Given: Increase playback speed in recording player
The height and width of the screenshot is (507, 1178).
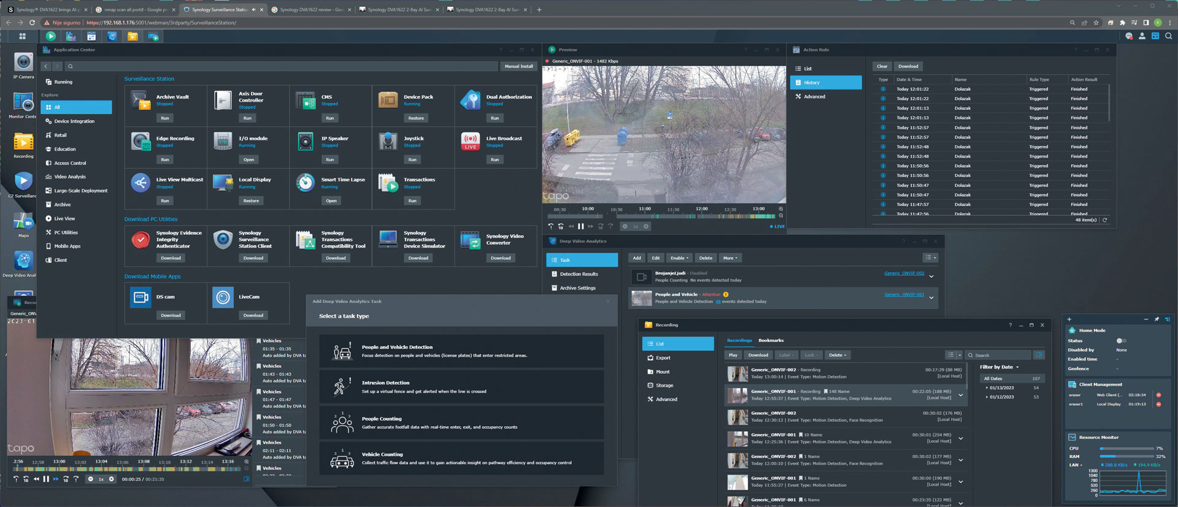Looking at the screenshot, I should (111, 479).
